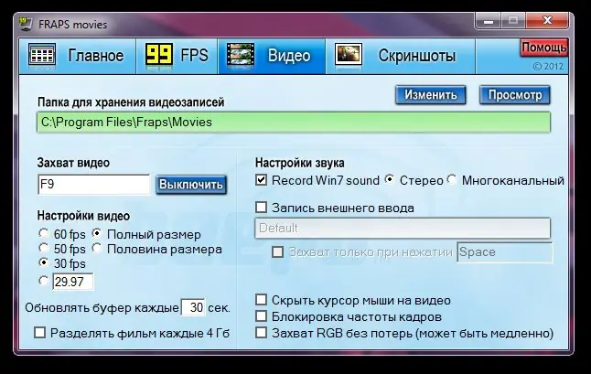
Task: Choose Половина размера radio option
Action: [97, 248]
